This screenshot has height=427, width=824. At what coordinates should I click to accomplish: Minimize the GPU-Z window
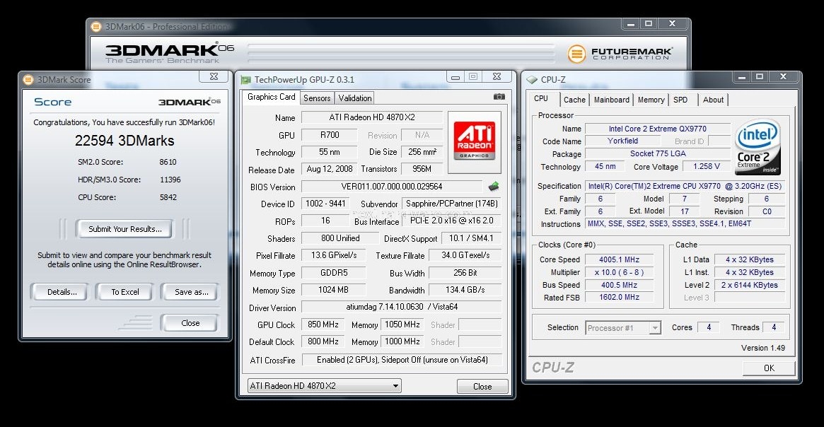click(455, 77)
